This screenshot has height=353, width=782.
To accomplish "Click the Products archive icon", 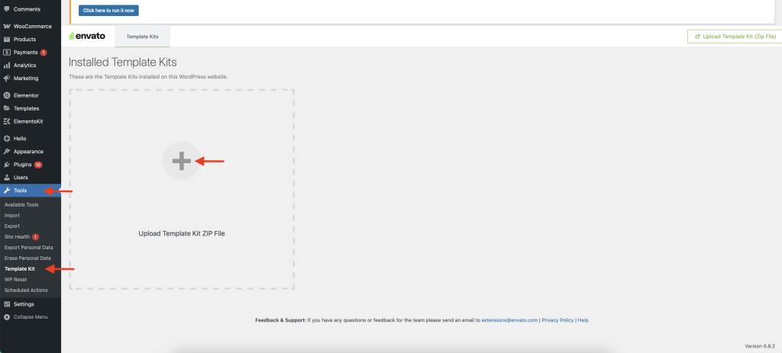I will coord(6,40).
